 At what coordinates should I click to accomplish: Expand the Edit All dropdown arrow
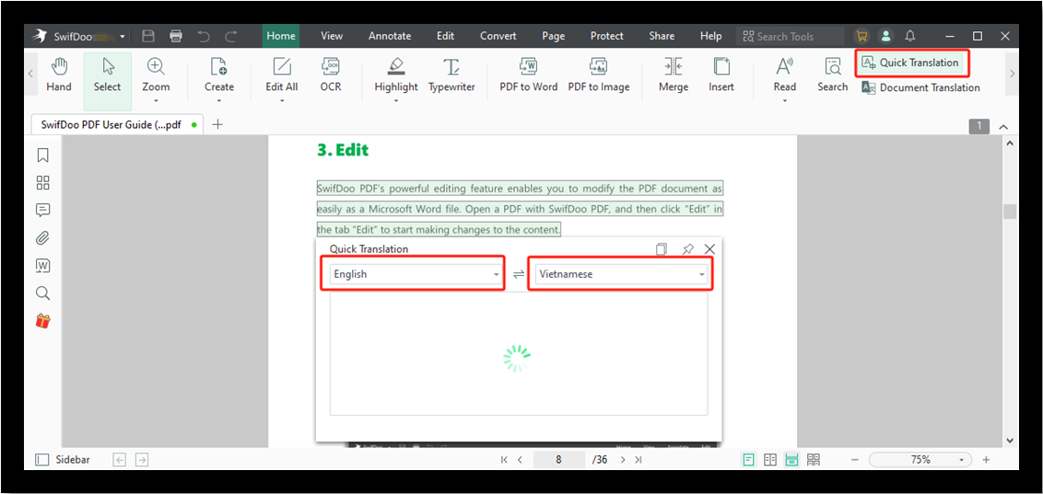[282, 101]
